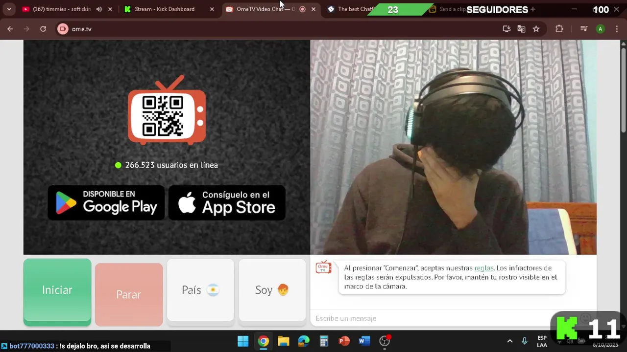Click the Chrome icon in the taskbar

(x=264, y=341)
